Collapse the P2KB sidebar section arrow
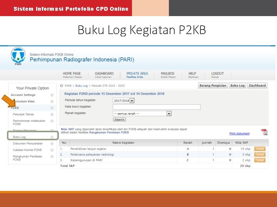The width and height of the screenshot is (277, 207). point(52,108)
